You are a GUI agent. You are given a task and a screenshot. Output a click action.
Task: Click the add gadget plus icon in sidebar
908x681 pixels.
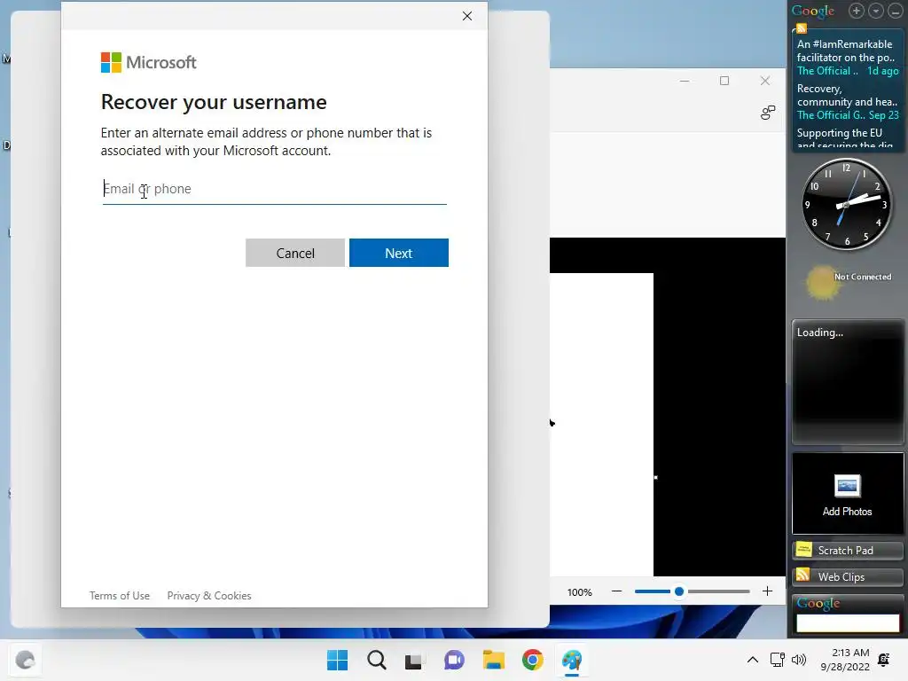(857, 11)
